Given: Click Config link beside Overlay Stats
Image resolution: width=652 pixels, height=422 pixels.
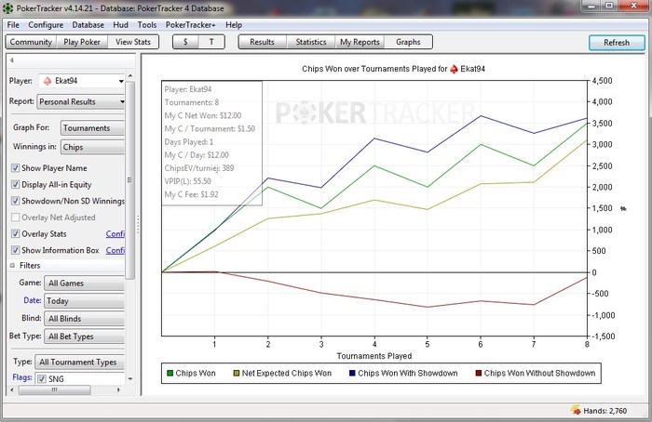Looking at the screenshot, I should point(115,233).
